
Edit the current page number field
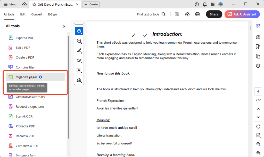pos(258,91)
